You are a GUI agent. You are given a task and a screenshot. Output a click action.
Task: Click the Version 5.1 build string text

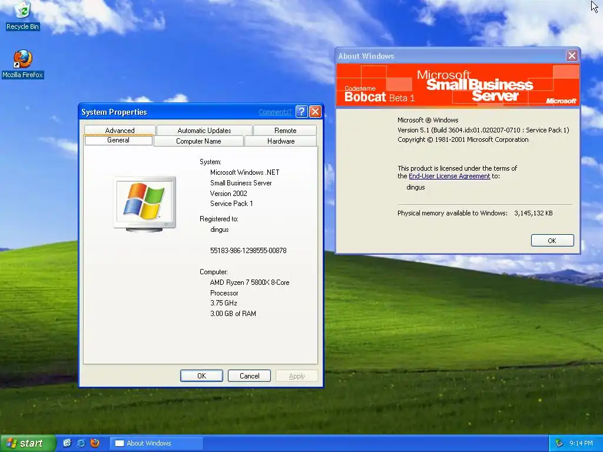pos(483,130)
